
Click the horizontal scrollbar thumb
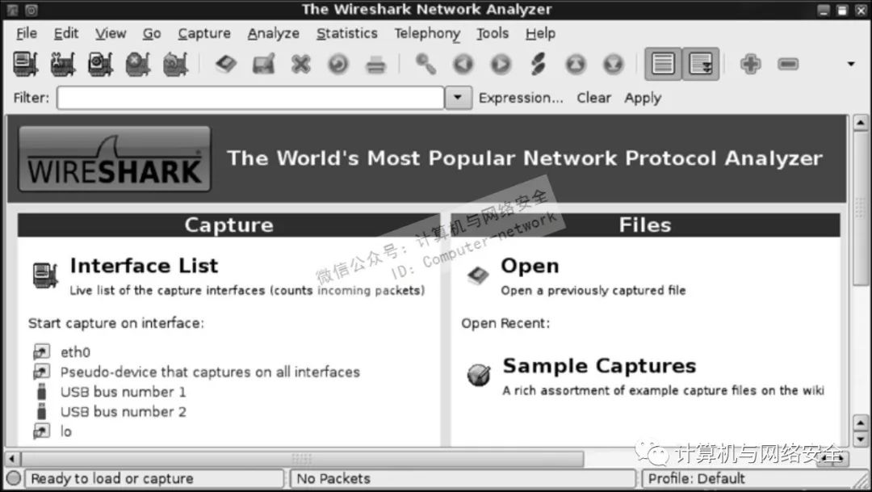(x=302, y=459)
